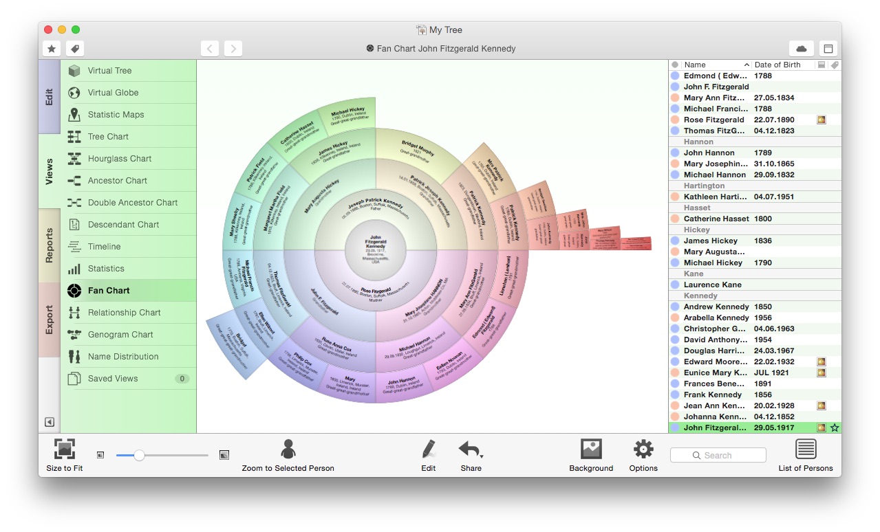The height and width of the screenshot is (532, 880).
Task: Sort persons by the Name column header
Action: pyautogui.click(x=717, y=65)
